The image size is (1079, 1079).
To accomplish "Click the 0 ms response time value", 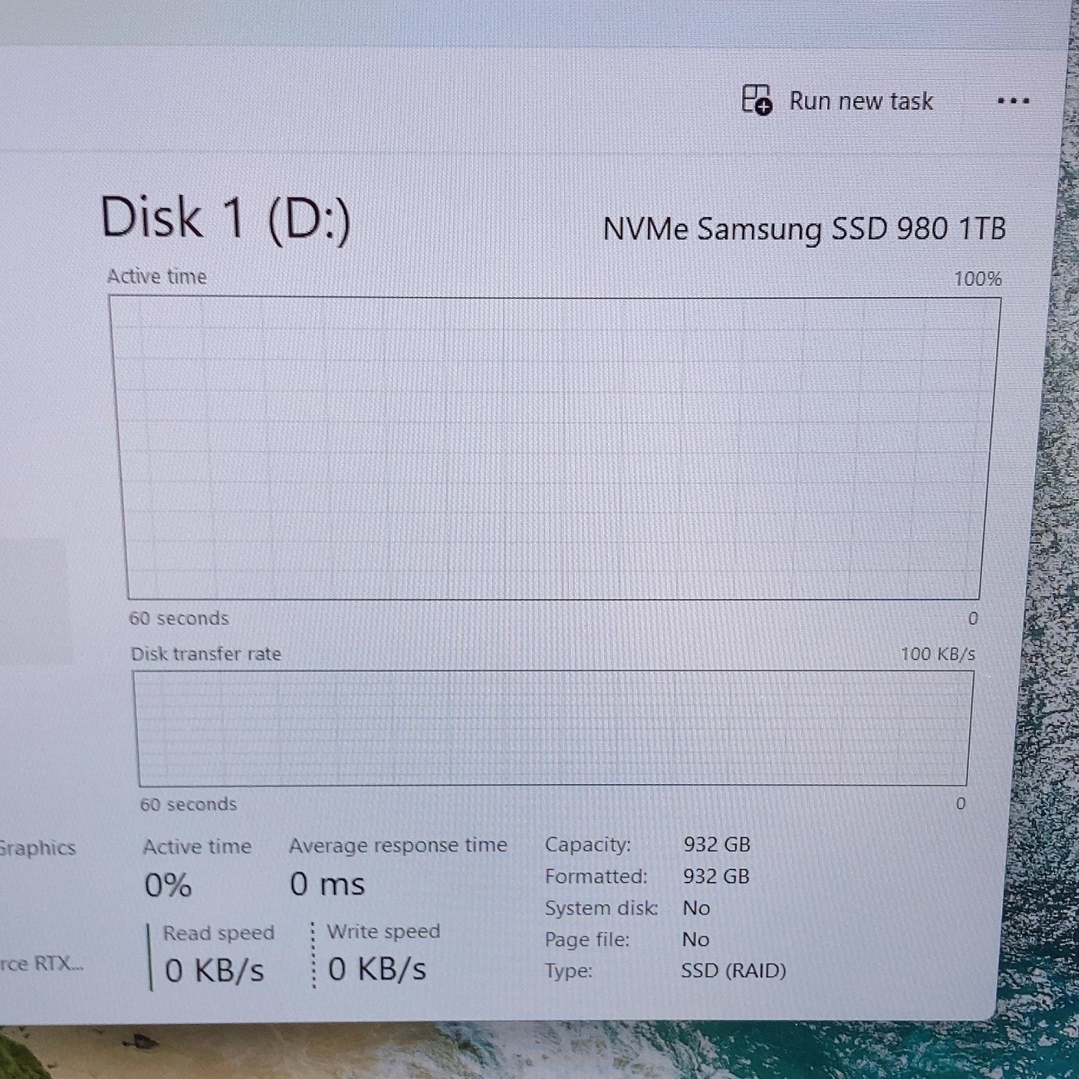I will [x=327, y=884].
